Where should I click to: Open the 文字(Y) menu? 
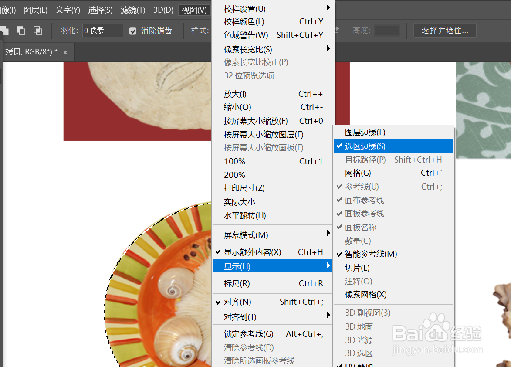(x=68, y=10)
